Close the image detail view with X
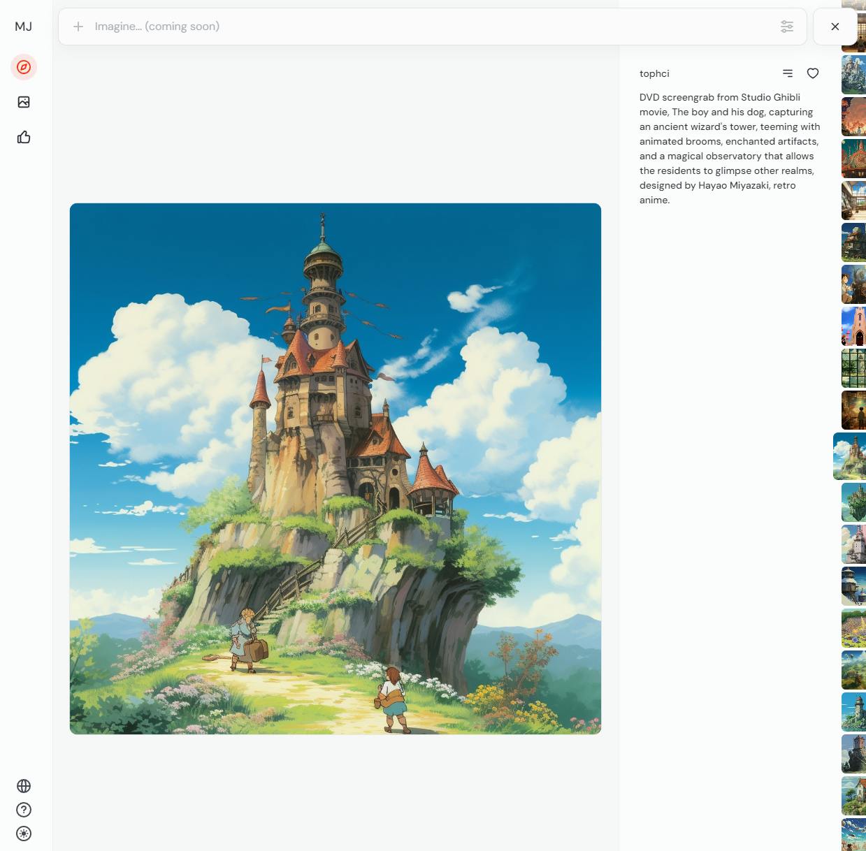866x851 pixels. pyautogui.click(x=835, y=27)
